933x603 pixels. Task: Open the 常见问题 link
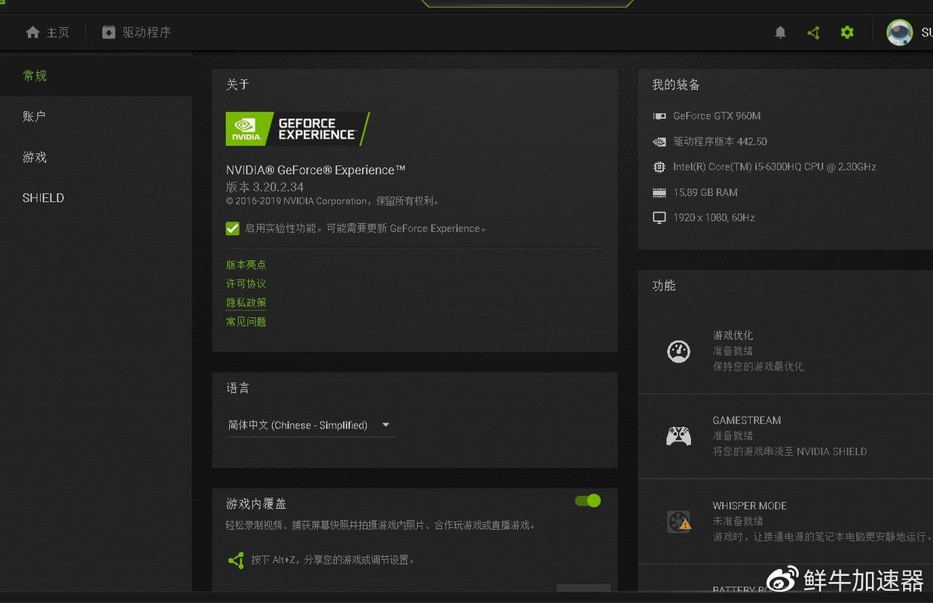[246, 322]
